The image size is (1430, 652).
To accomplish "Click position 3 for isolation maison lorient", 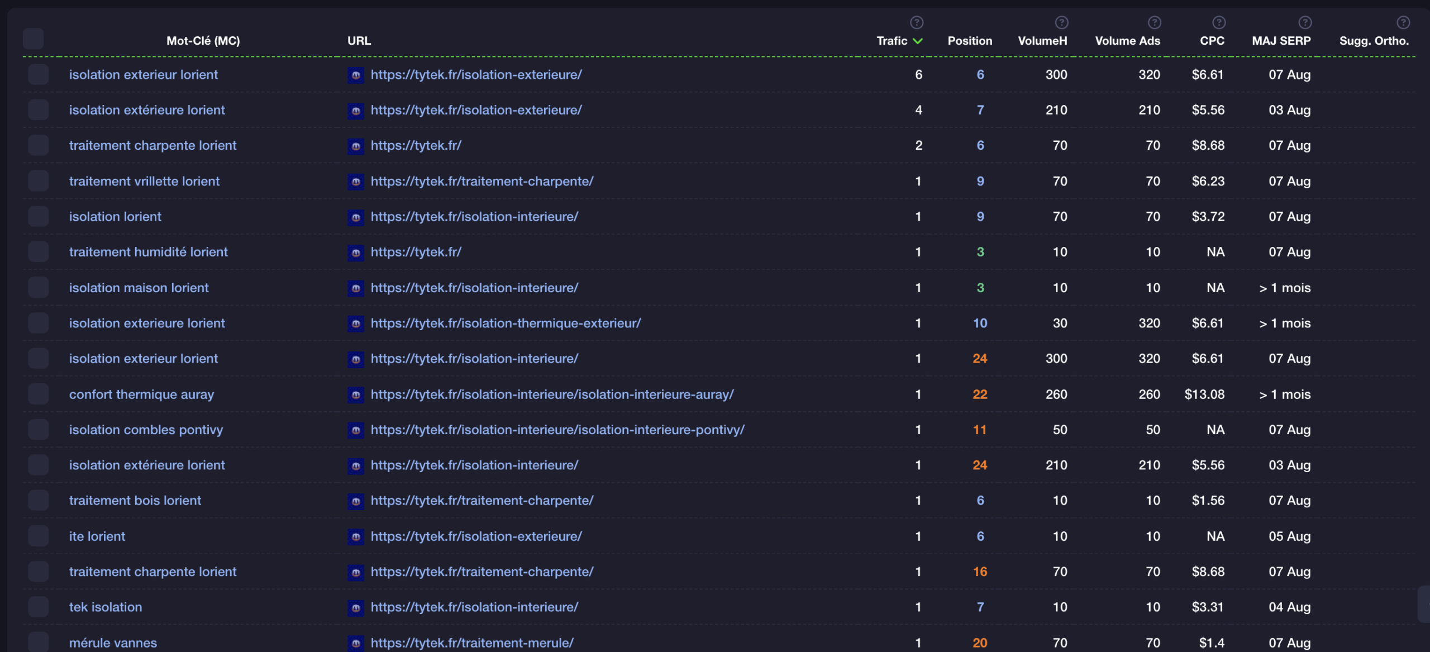I will (980, 288).
